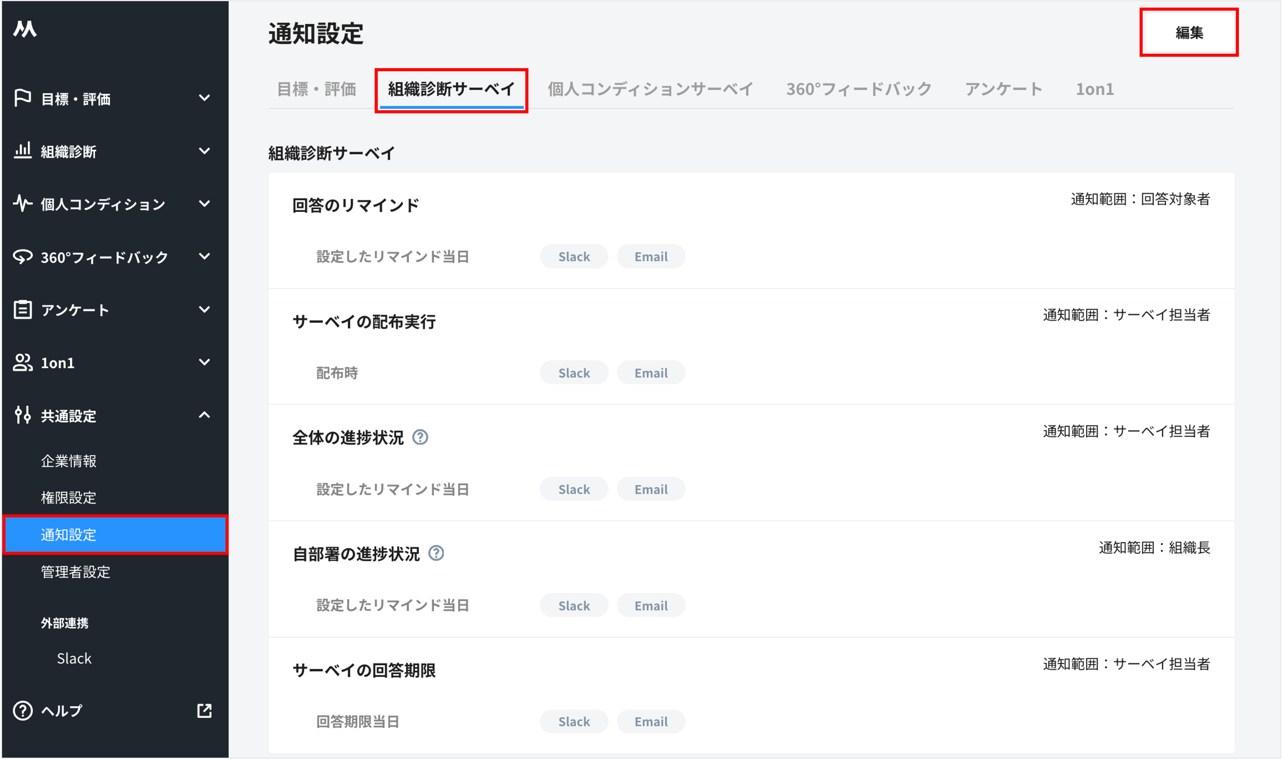Open the アンケート notification tab
The height and width of the screenshot is (759, 1282).
[x=1004, y=88]
